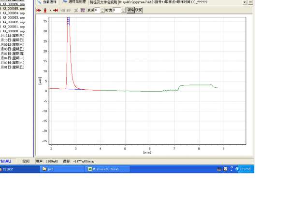Open the 02日(星期六) date folder
Image resolution: width=290 pixels, height=217 pixels.
(13, 63)
